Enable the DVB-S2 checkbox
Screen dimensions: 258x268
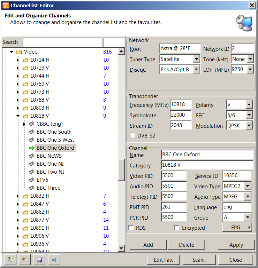[132, 135]
